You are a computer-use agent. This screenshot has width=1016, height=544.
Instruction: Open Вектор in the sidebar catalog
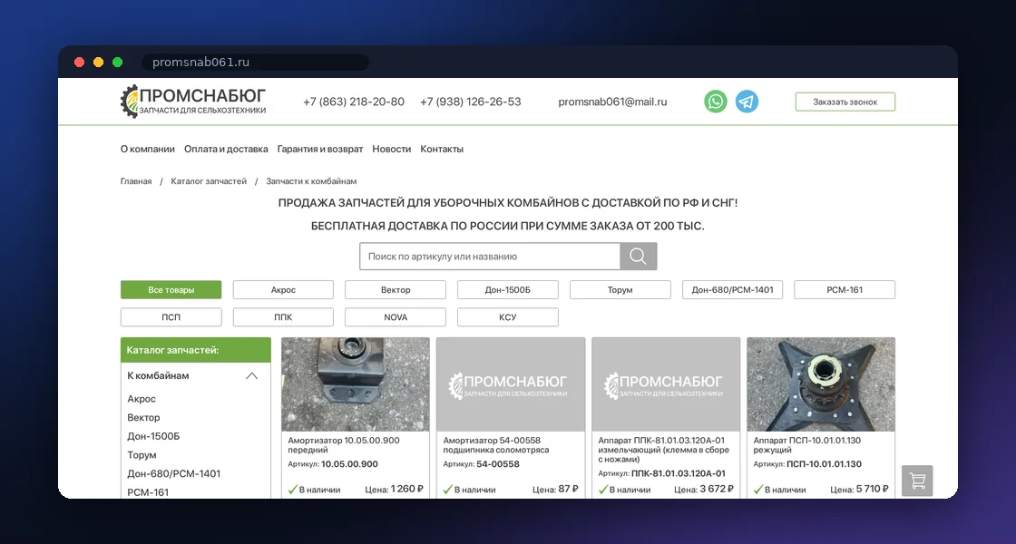pos(143,418)
